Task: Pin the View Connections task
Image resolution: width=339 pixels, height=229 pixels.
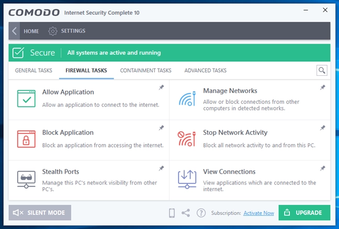Action: pyautogui.click(x=323, y=168)
